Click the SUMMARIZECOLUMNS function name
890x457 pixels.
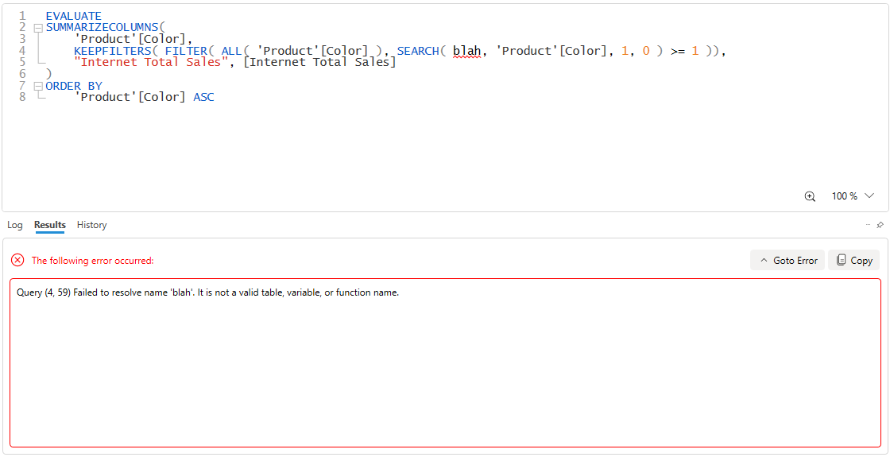[x=103, y=27]
